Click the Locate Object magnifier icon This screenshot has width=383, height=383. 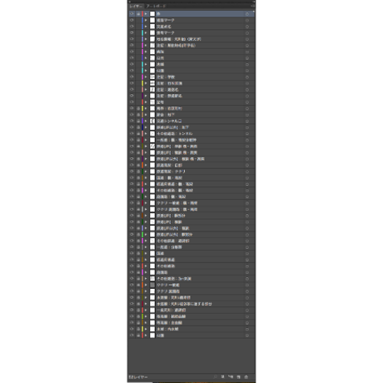[x=216, y=376]
